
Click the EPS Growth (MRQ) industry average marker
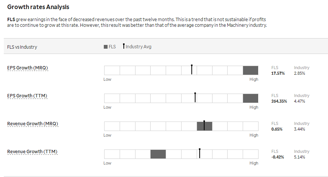[192, 69]
